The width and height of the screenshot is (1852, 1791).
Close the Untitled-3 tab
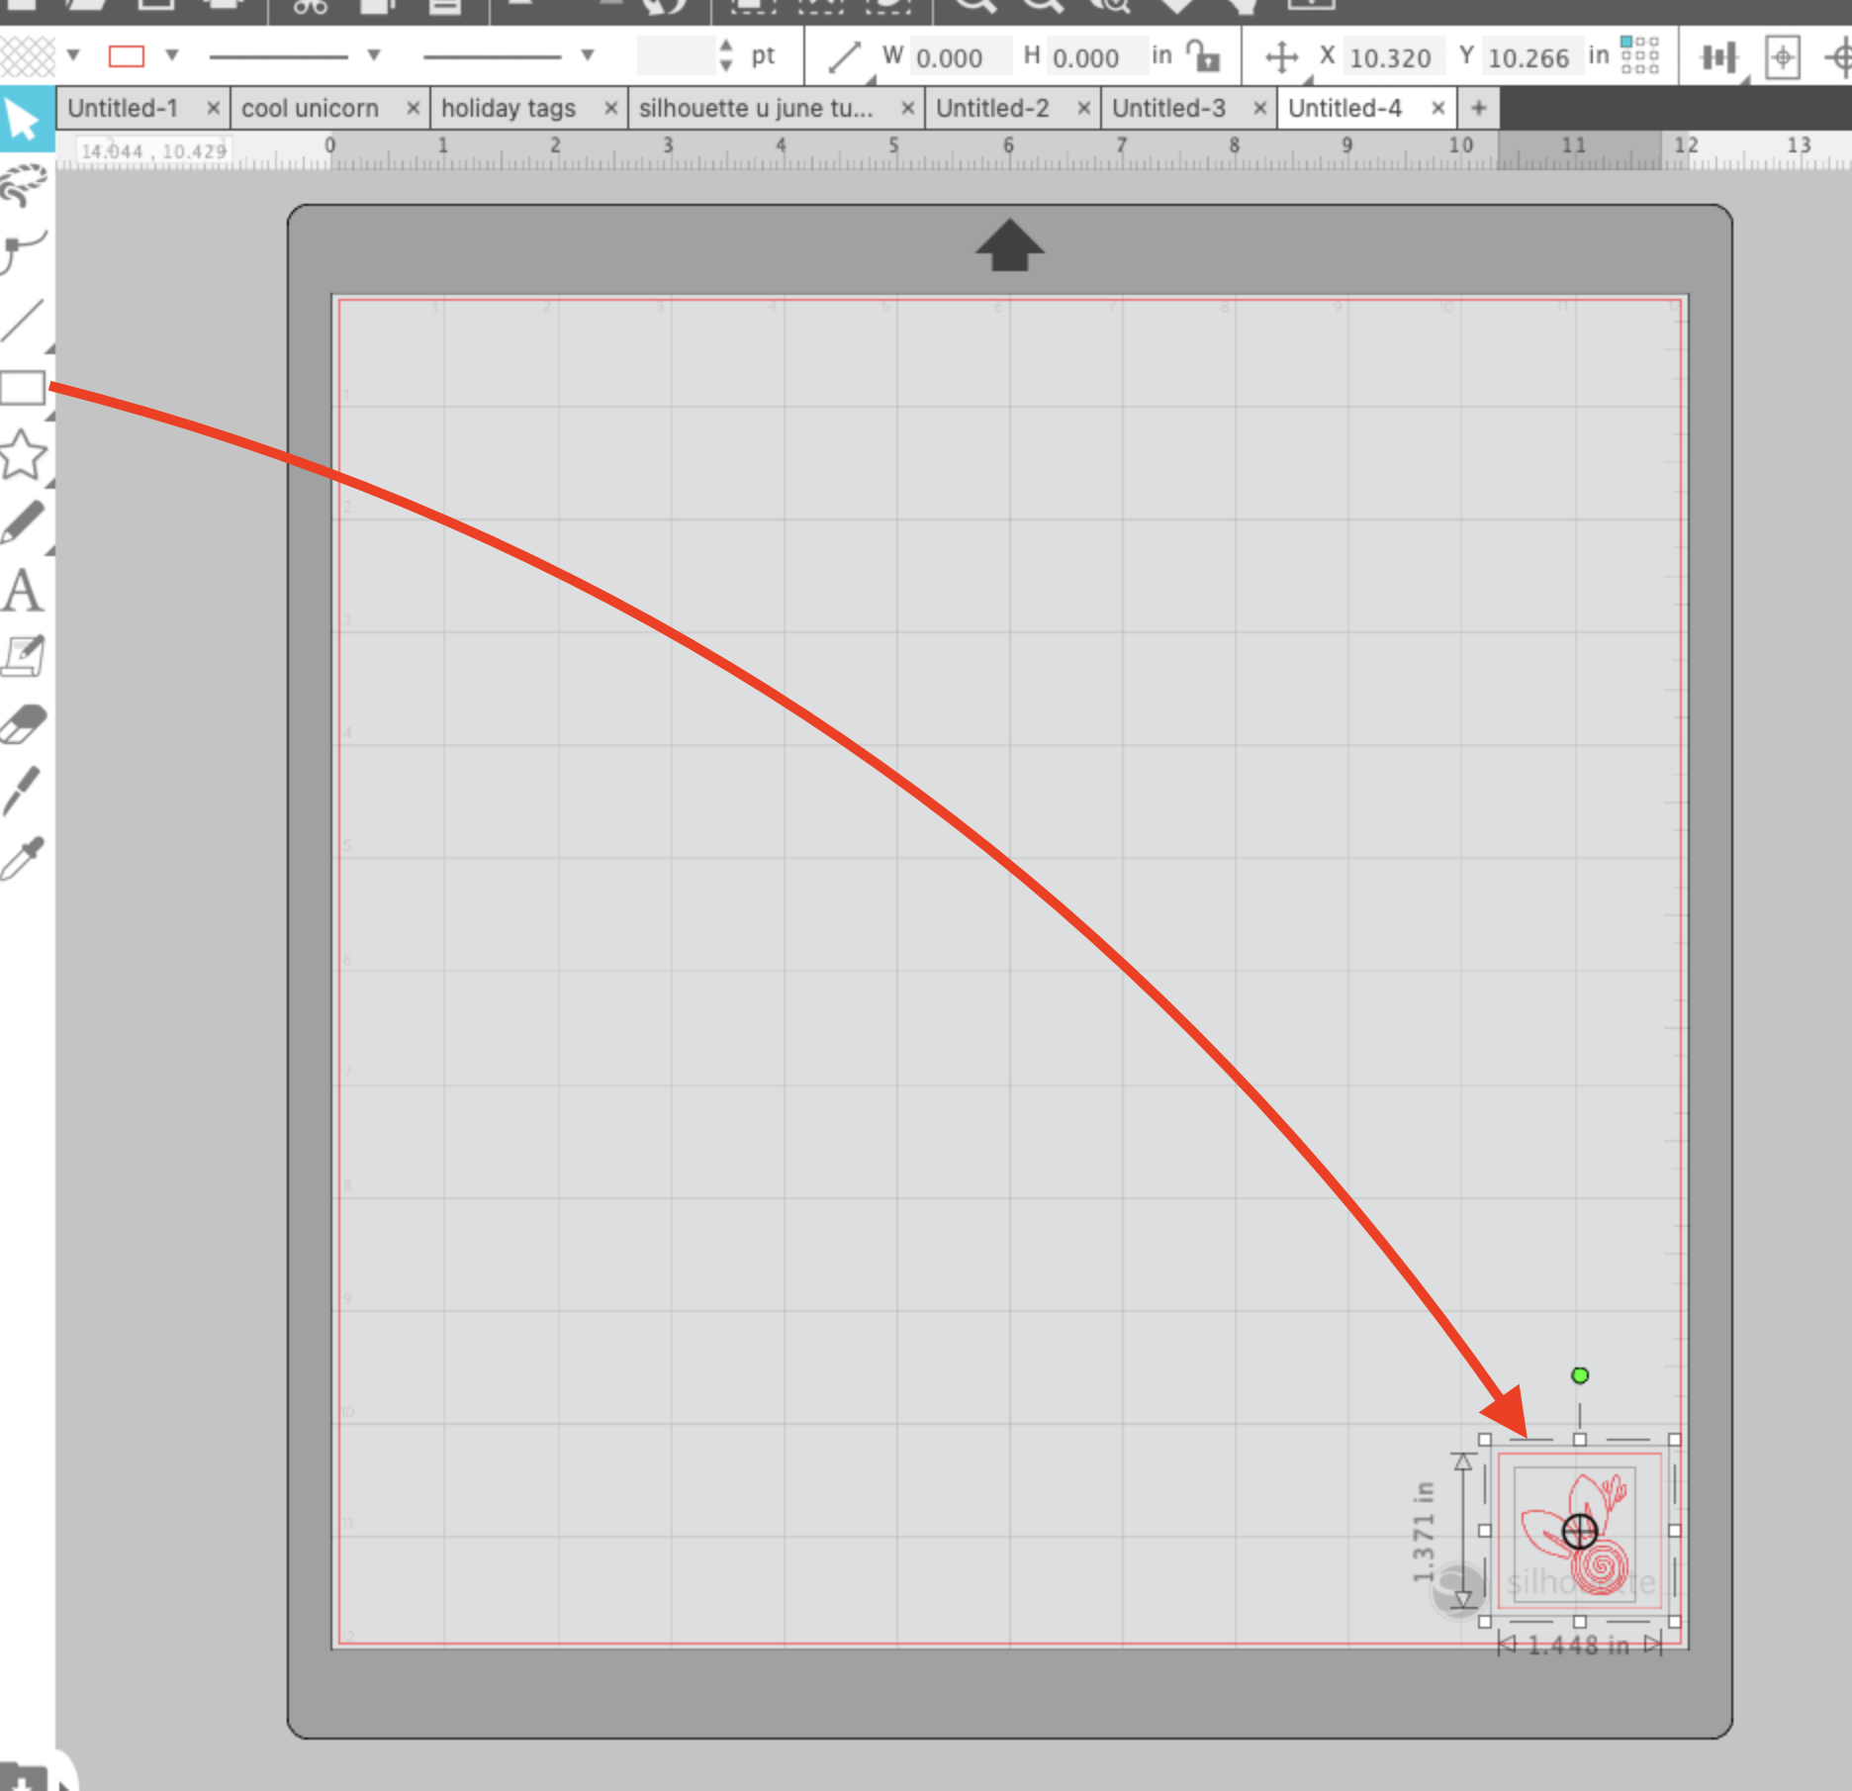pos(1260,108)
